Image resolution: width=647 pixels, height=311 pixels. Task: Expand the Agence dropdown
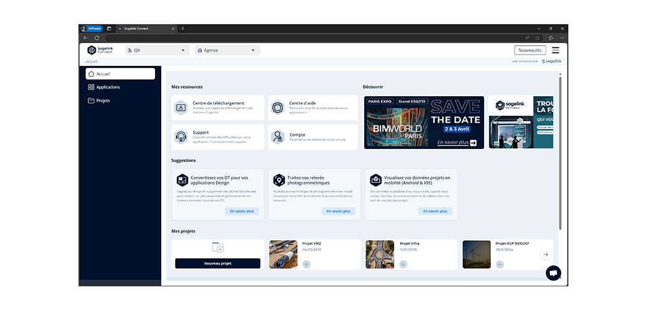227,50
